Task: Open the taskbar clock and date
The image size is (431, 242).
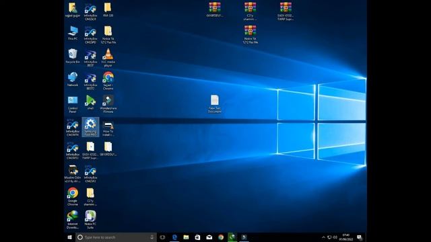Action: (x=346, y=237)
